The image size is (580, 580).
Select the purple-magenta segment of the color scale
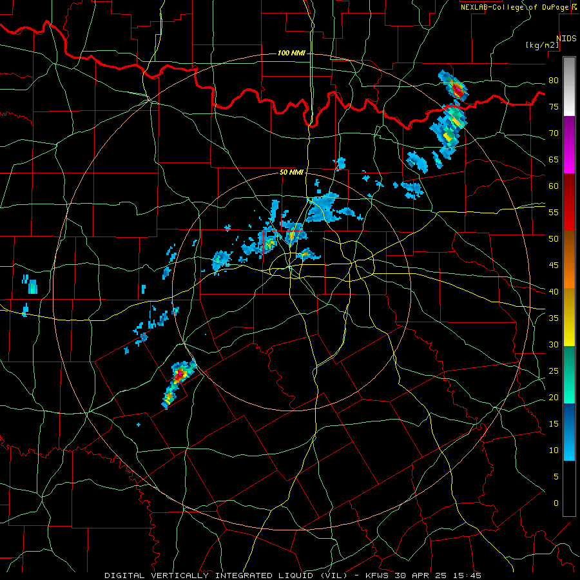(569, 145)
